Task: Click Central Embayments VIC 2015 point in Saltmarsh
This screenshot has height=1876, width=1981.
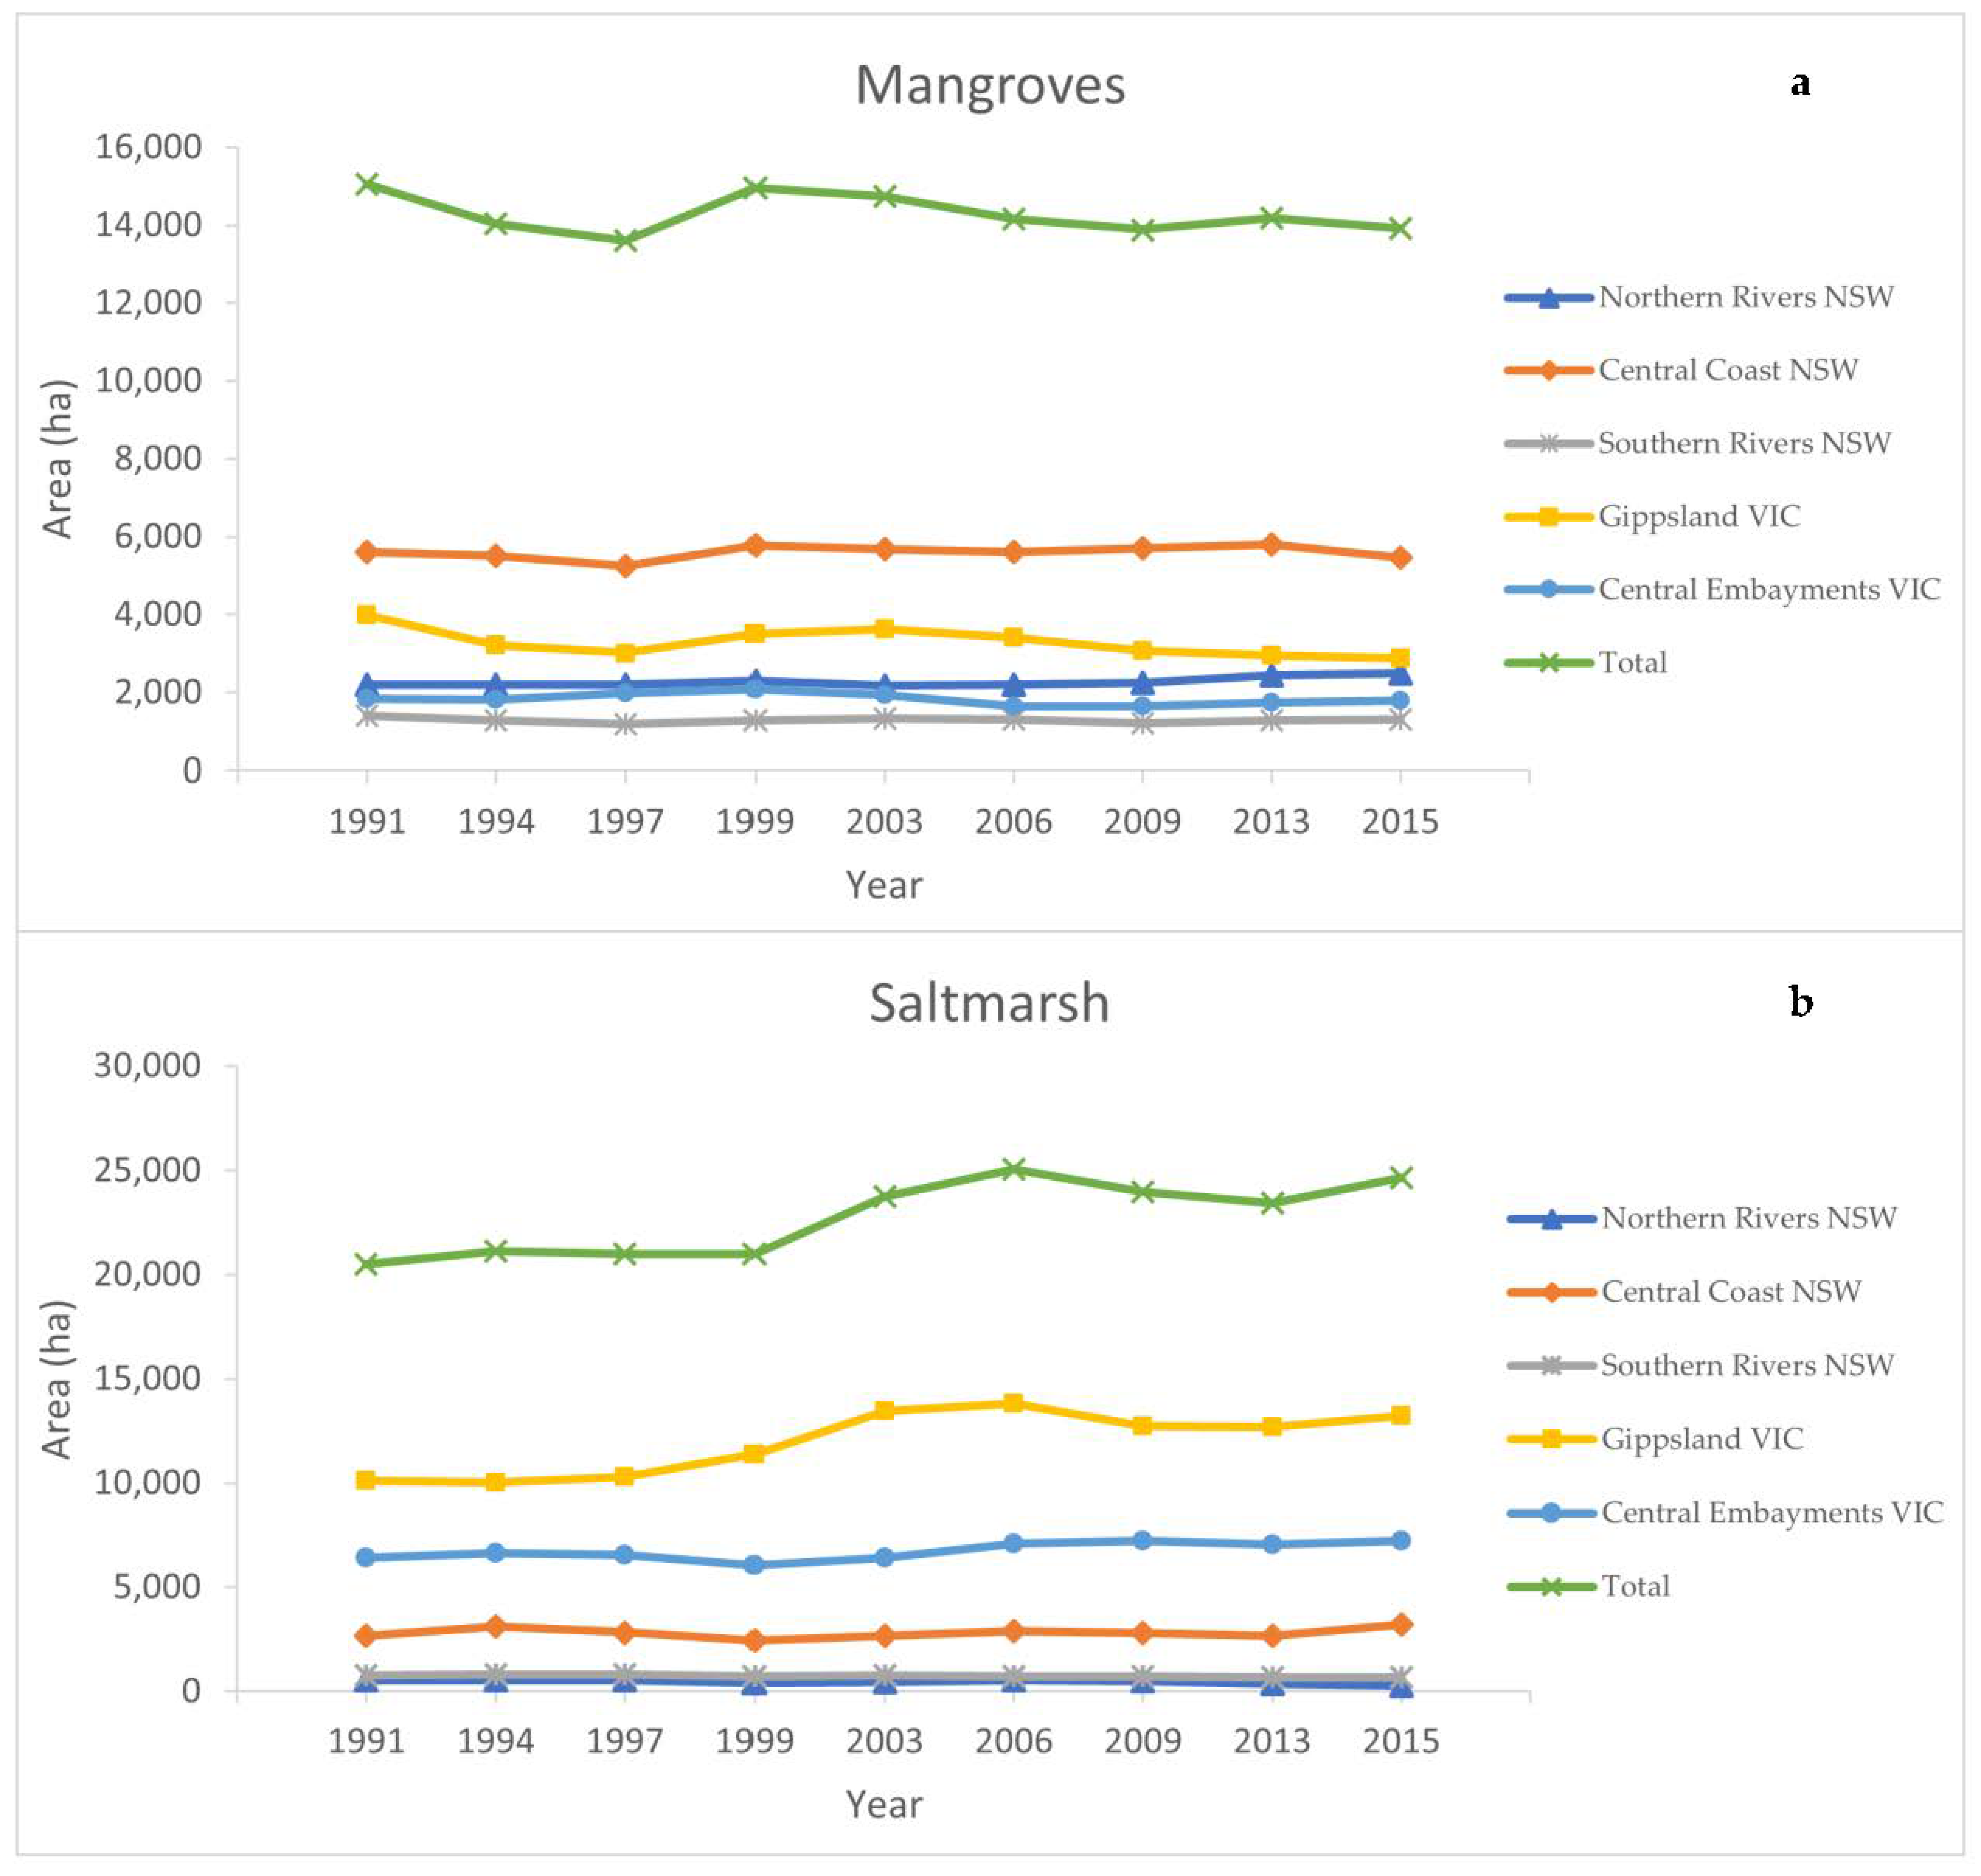Action: tap(1400, 1541)
